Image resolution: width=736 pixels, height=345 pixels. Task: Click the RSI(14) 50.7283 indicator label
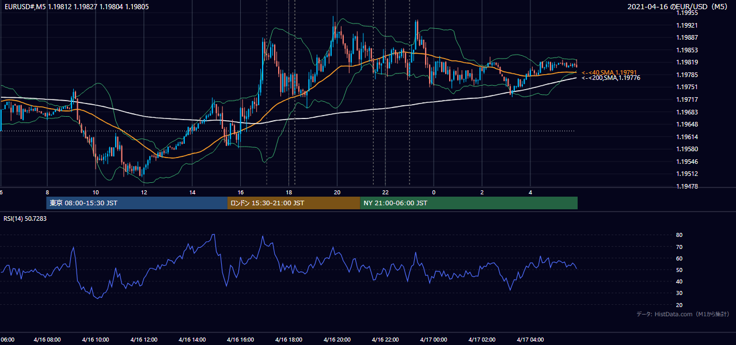tap(25, 219)
